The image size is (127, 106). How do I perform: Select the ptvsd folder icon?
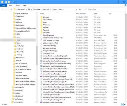coord(42,22)
